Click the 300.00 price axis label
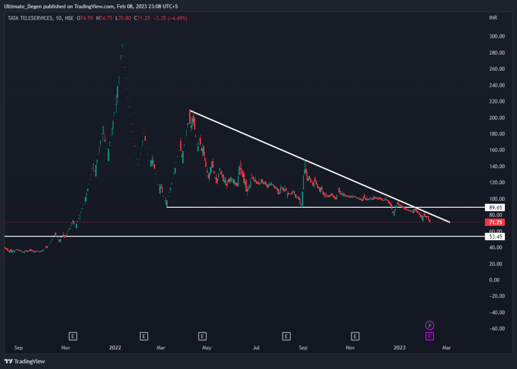 497,36
